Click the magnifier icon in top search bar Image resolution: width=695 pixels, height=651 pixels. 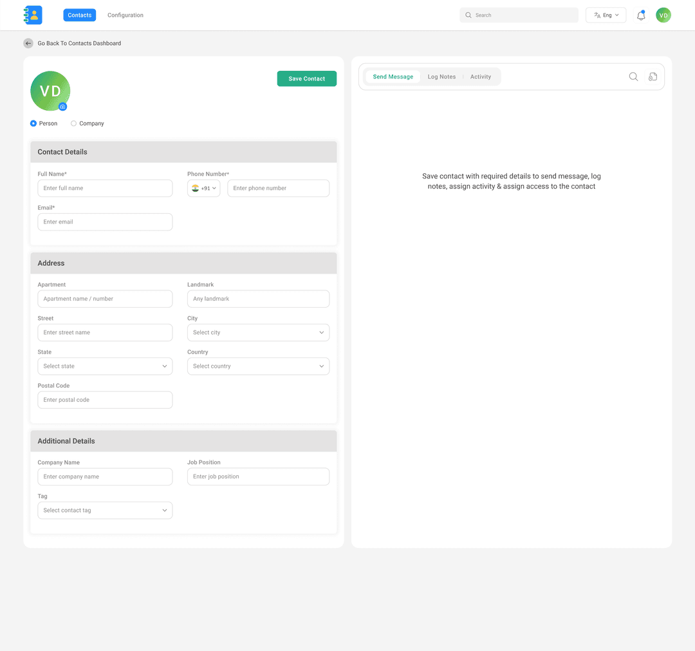tap(468, 15)
